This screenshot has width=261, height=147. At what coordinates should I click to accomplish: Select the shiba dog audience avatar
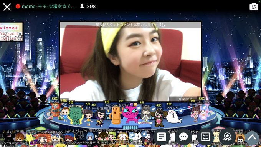[x=103, y=136]
